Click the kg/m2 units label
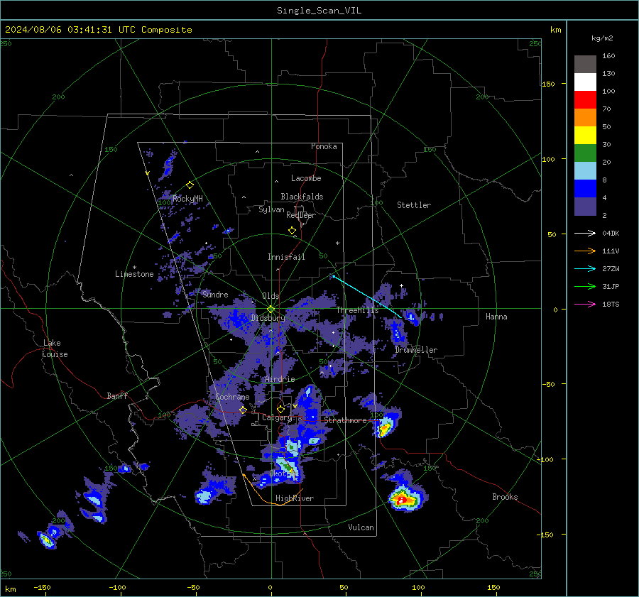 (x=602, y=38)
